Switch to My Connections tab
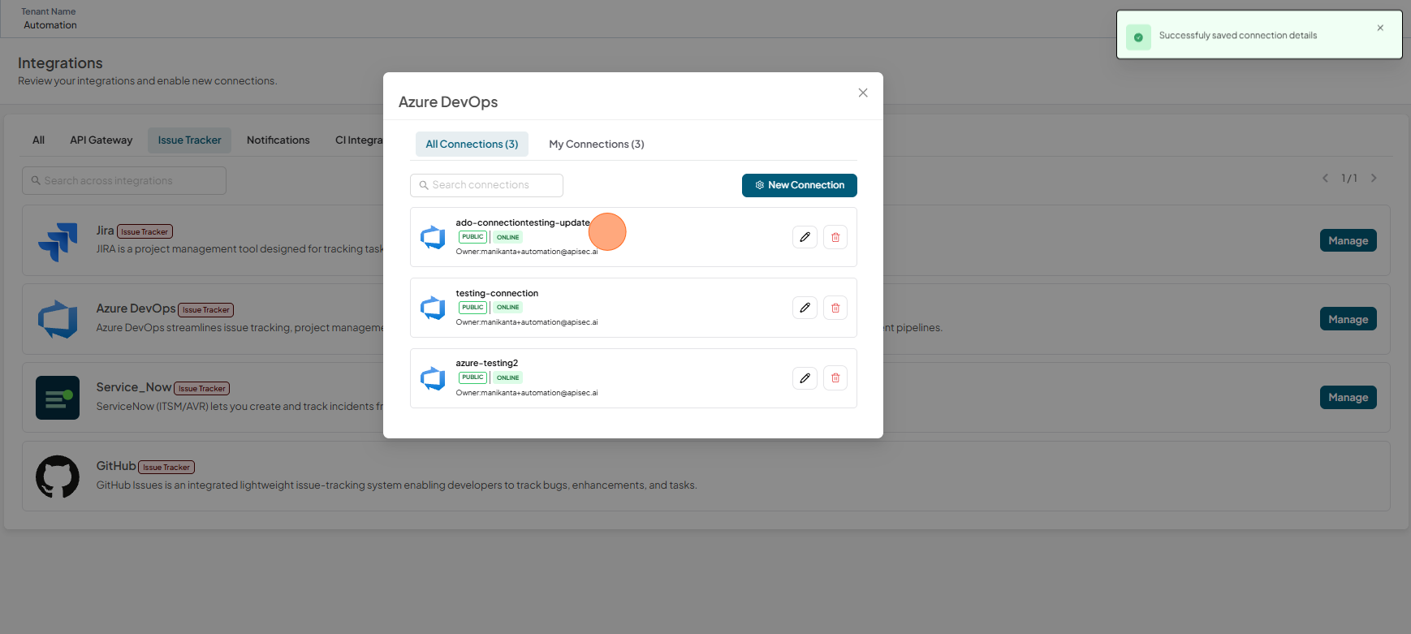 [x=597, y=144]
